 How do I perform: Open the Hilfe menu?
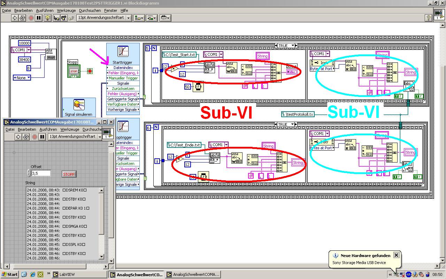coord(124,10)
